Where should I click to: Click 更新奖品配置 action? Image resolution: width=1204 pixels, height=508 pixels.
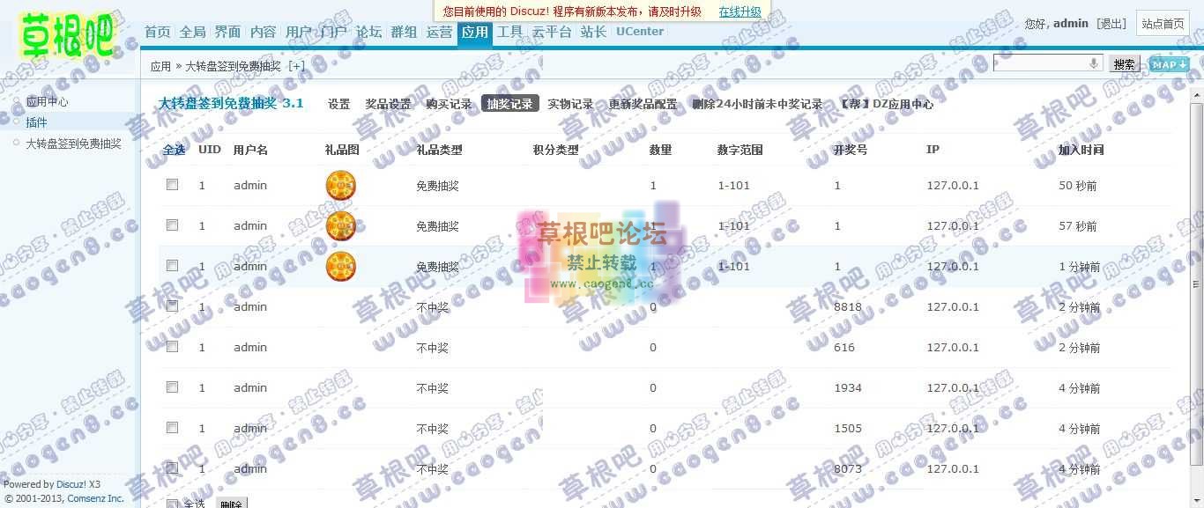644,103
